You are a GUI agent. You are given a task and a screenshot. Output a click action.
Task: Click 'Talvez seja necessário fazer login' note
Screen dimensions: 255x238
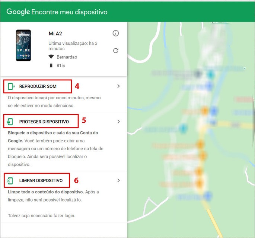point(41,216)
